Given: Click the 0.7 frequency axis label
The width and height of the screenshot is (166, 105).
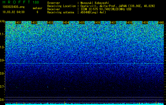Looking at the screenshot, I should pyautogui.click(x=2, y=87).
